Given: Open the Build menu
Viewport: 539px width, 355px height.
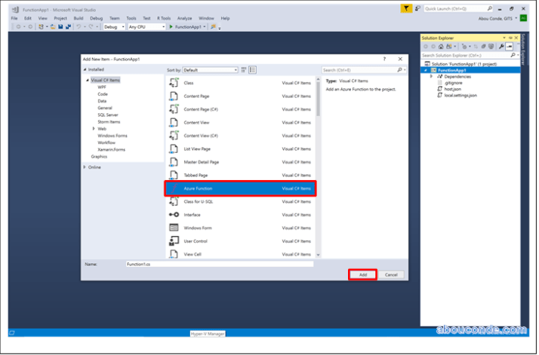Looking at the screenshot, I should pyautogui.click(x=79, y=17).
